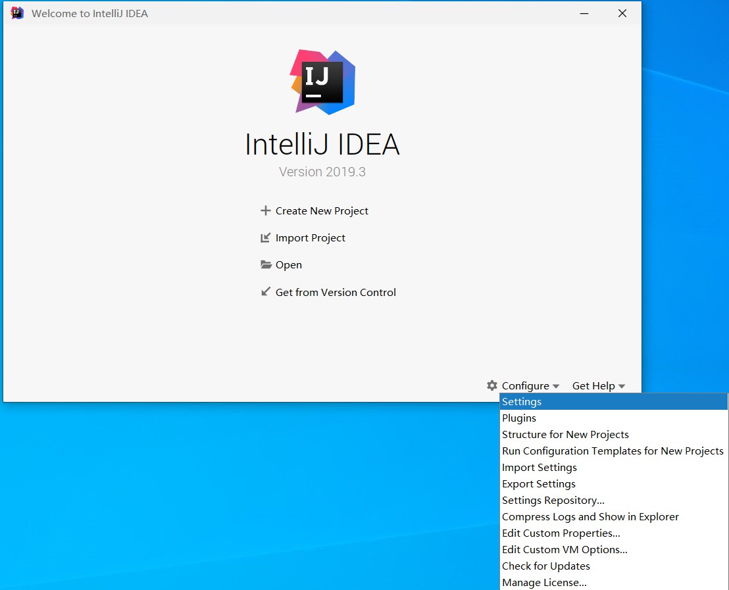
Task: Click the large IntelliJ IDEA logo
Action: pos(322,82)
